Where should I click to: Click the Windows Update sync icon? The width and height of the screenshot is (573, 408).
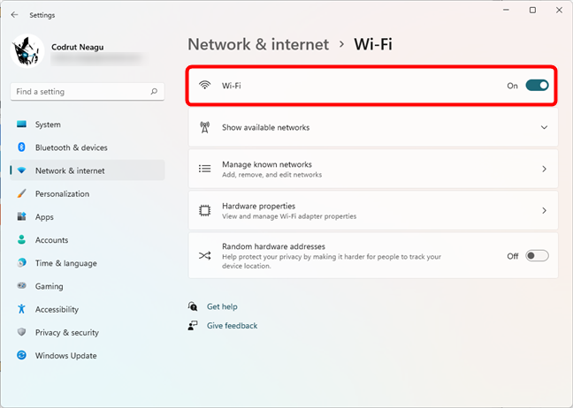21,355
